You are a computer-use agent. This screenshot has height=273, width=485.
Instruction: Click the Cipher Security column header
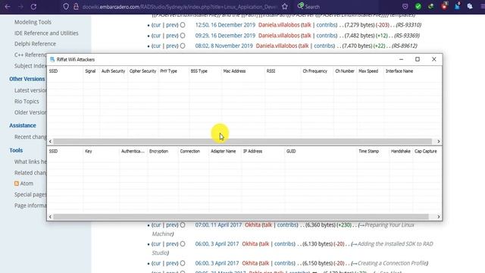pos(142,71)
